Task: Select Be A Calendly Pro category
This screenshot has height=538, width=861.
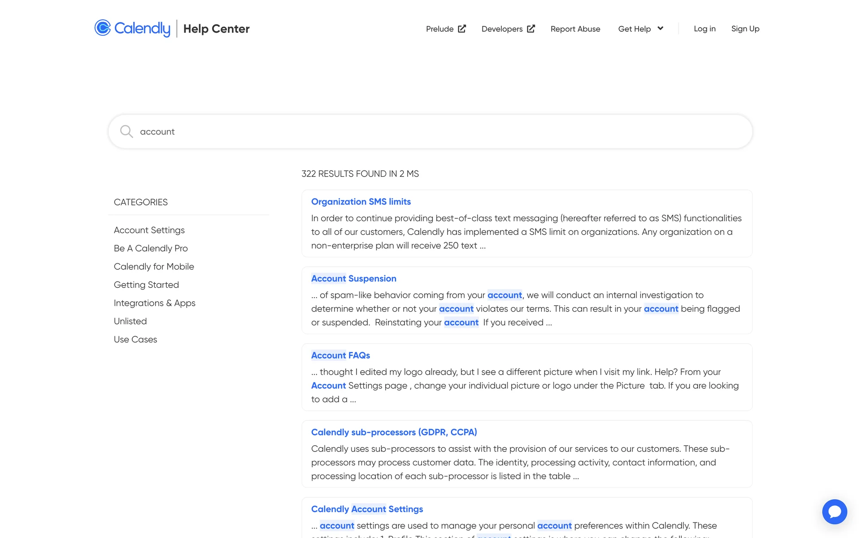Action: pyautogui.click(x=151, y=248)
